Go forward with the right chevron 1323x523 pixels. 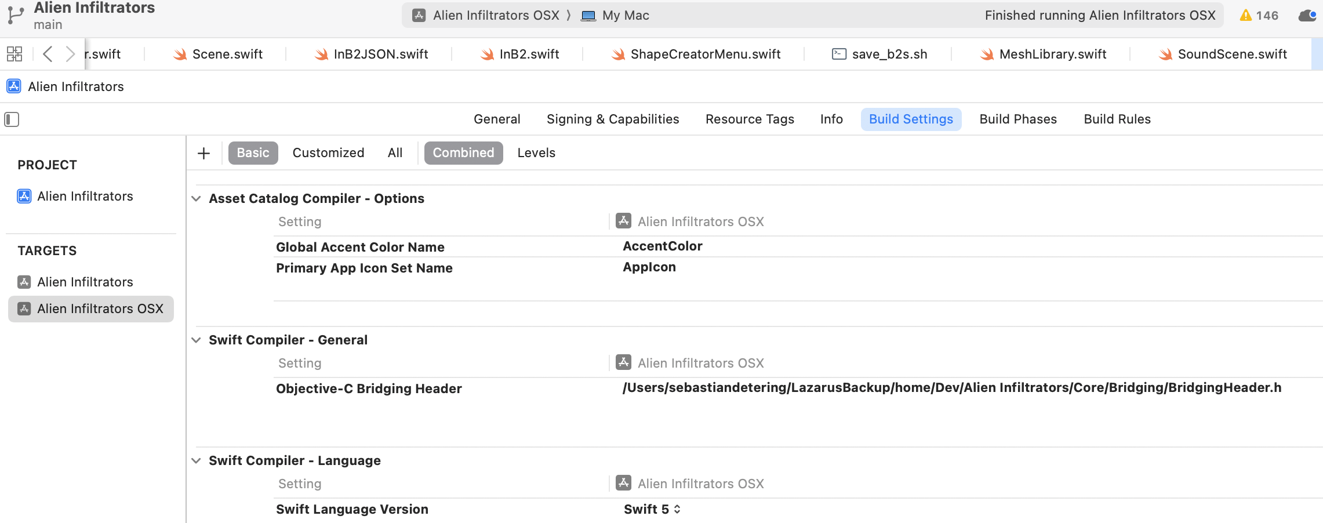point(70,54)
